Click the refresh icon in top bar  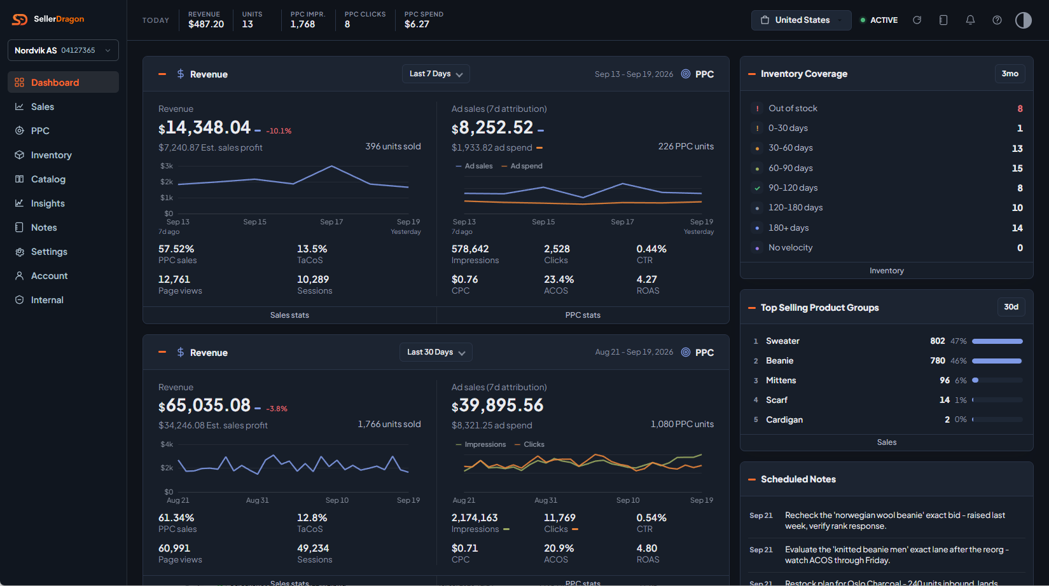coord(917,20)
